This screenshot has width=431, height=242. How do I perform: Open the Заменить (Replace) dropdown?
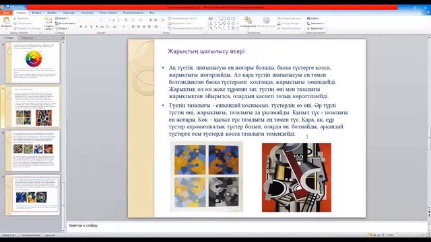[316, 24]
